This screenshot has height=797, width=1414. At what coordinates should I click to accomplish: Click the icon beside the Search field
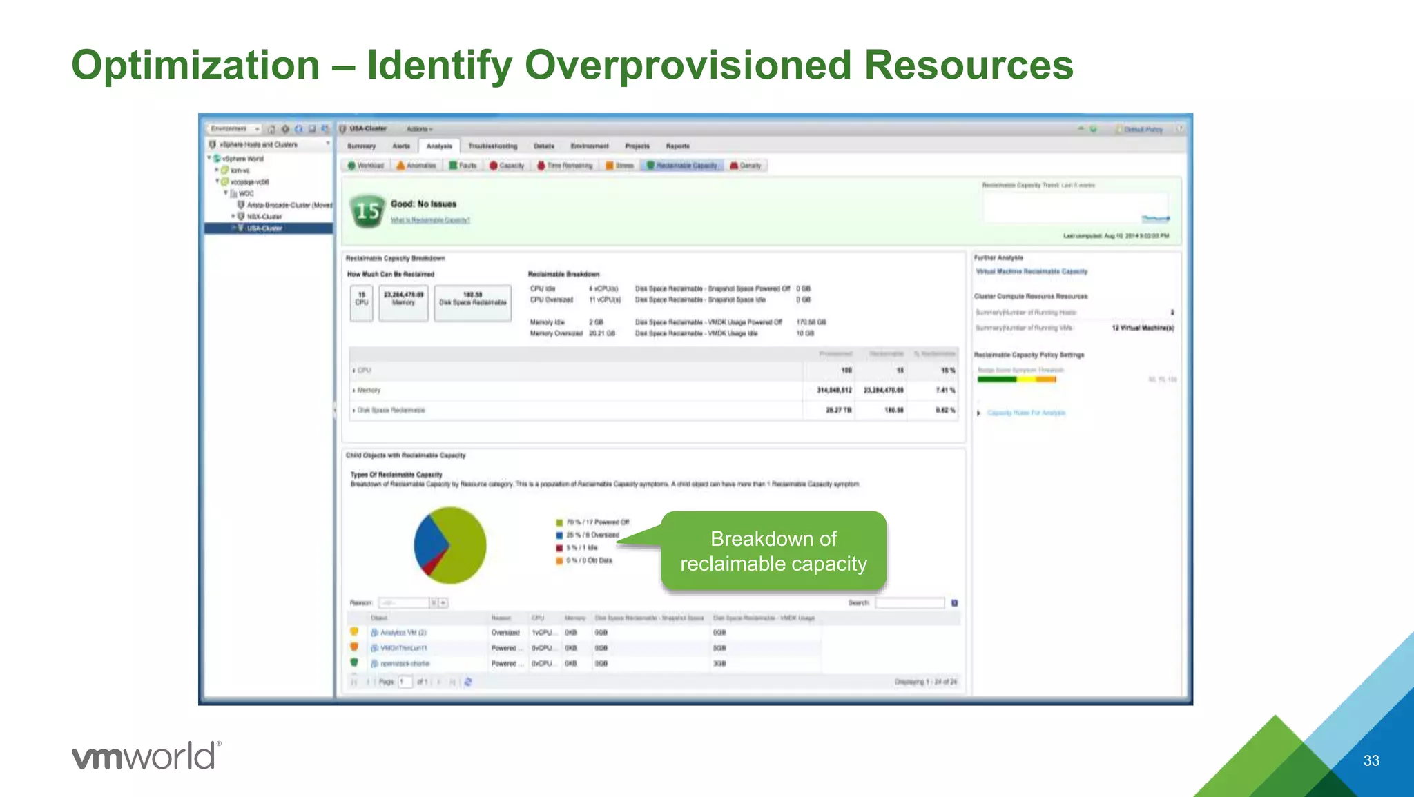point(955,603)
